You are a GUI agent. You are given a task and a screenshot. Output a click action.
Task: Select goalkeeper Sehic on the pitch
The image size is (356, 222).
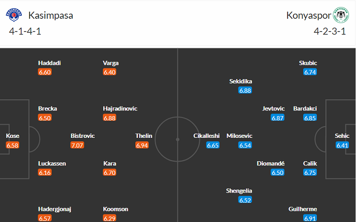343,136
